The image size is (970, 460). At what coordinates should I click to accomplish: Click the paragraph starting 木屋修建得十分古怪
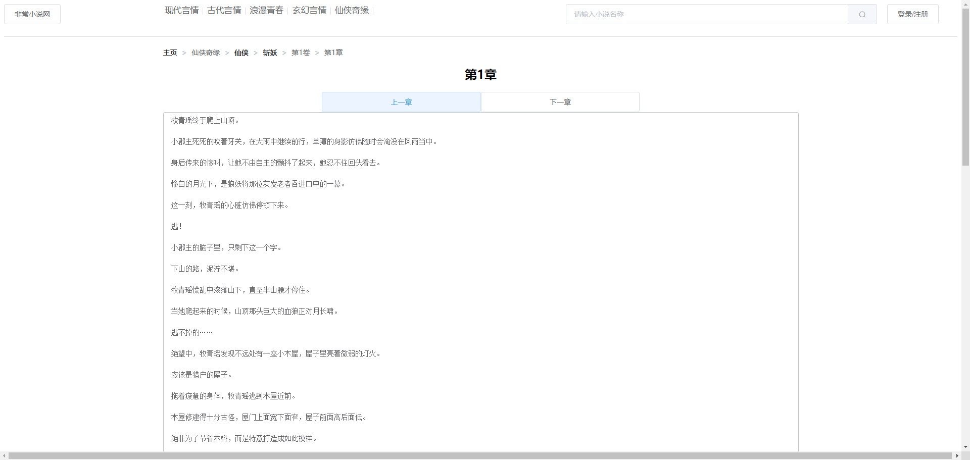(269, 417)
